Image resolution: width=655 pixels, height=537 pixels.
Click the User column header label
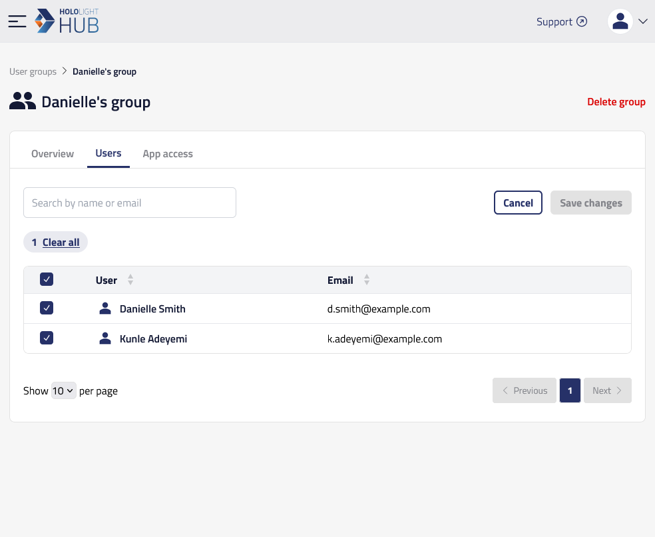(x=106, y=280)
